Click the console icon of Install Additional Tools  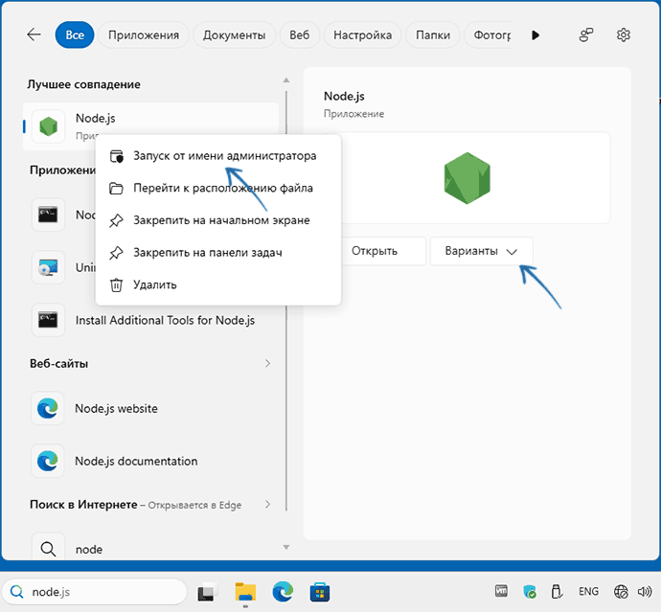[49, 320]
